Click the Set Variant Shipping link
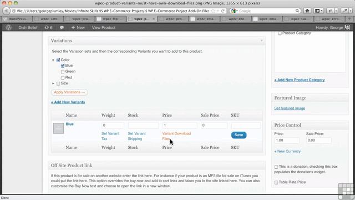This screenshot has height=200, width=355. click(x=137, y=136)
